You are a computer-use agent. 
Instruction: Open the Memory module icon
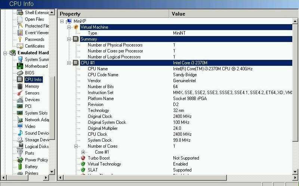tap(20, 86)
